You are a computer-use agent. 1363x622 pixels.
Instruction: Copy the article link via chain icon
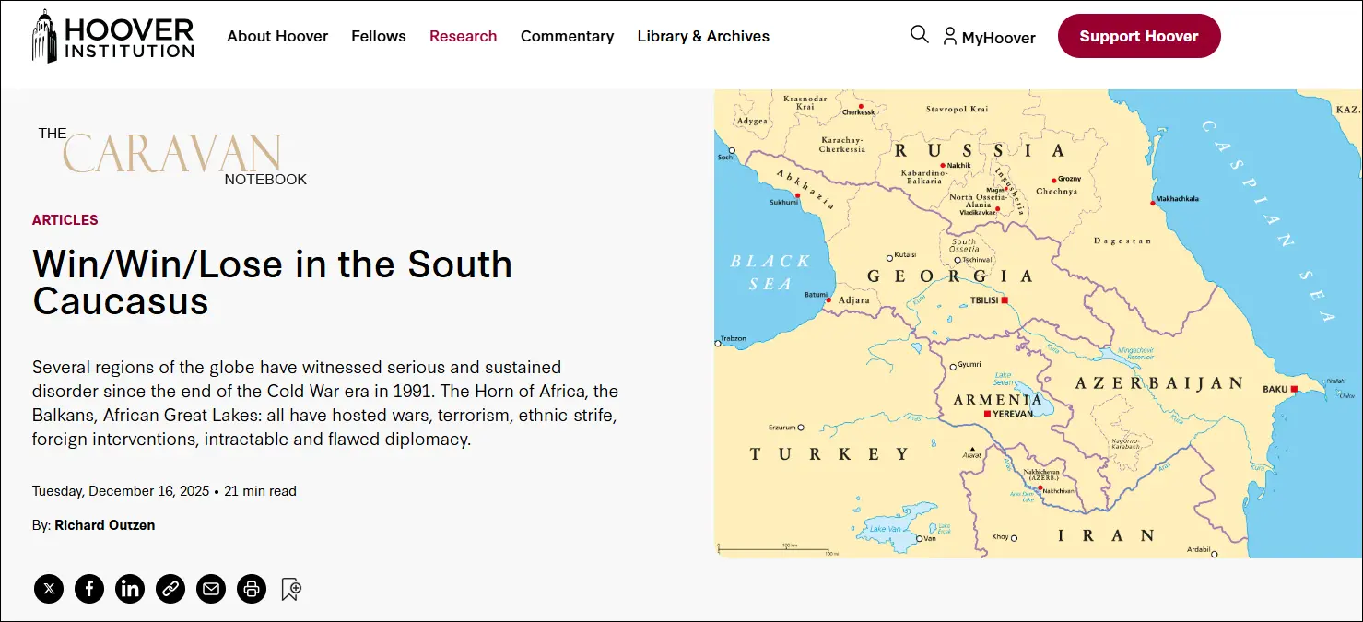(170, 589)
